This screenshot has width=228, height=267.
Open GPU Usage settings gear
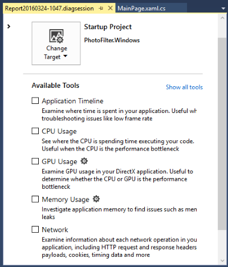click(84, 161)
